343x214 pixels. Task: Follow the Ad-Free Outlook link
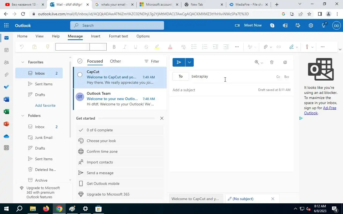320,110
